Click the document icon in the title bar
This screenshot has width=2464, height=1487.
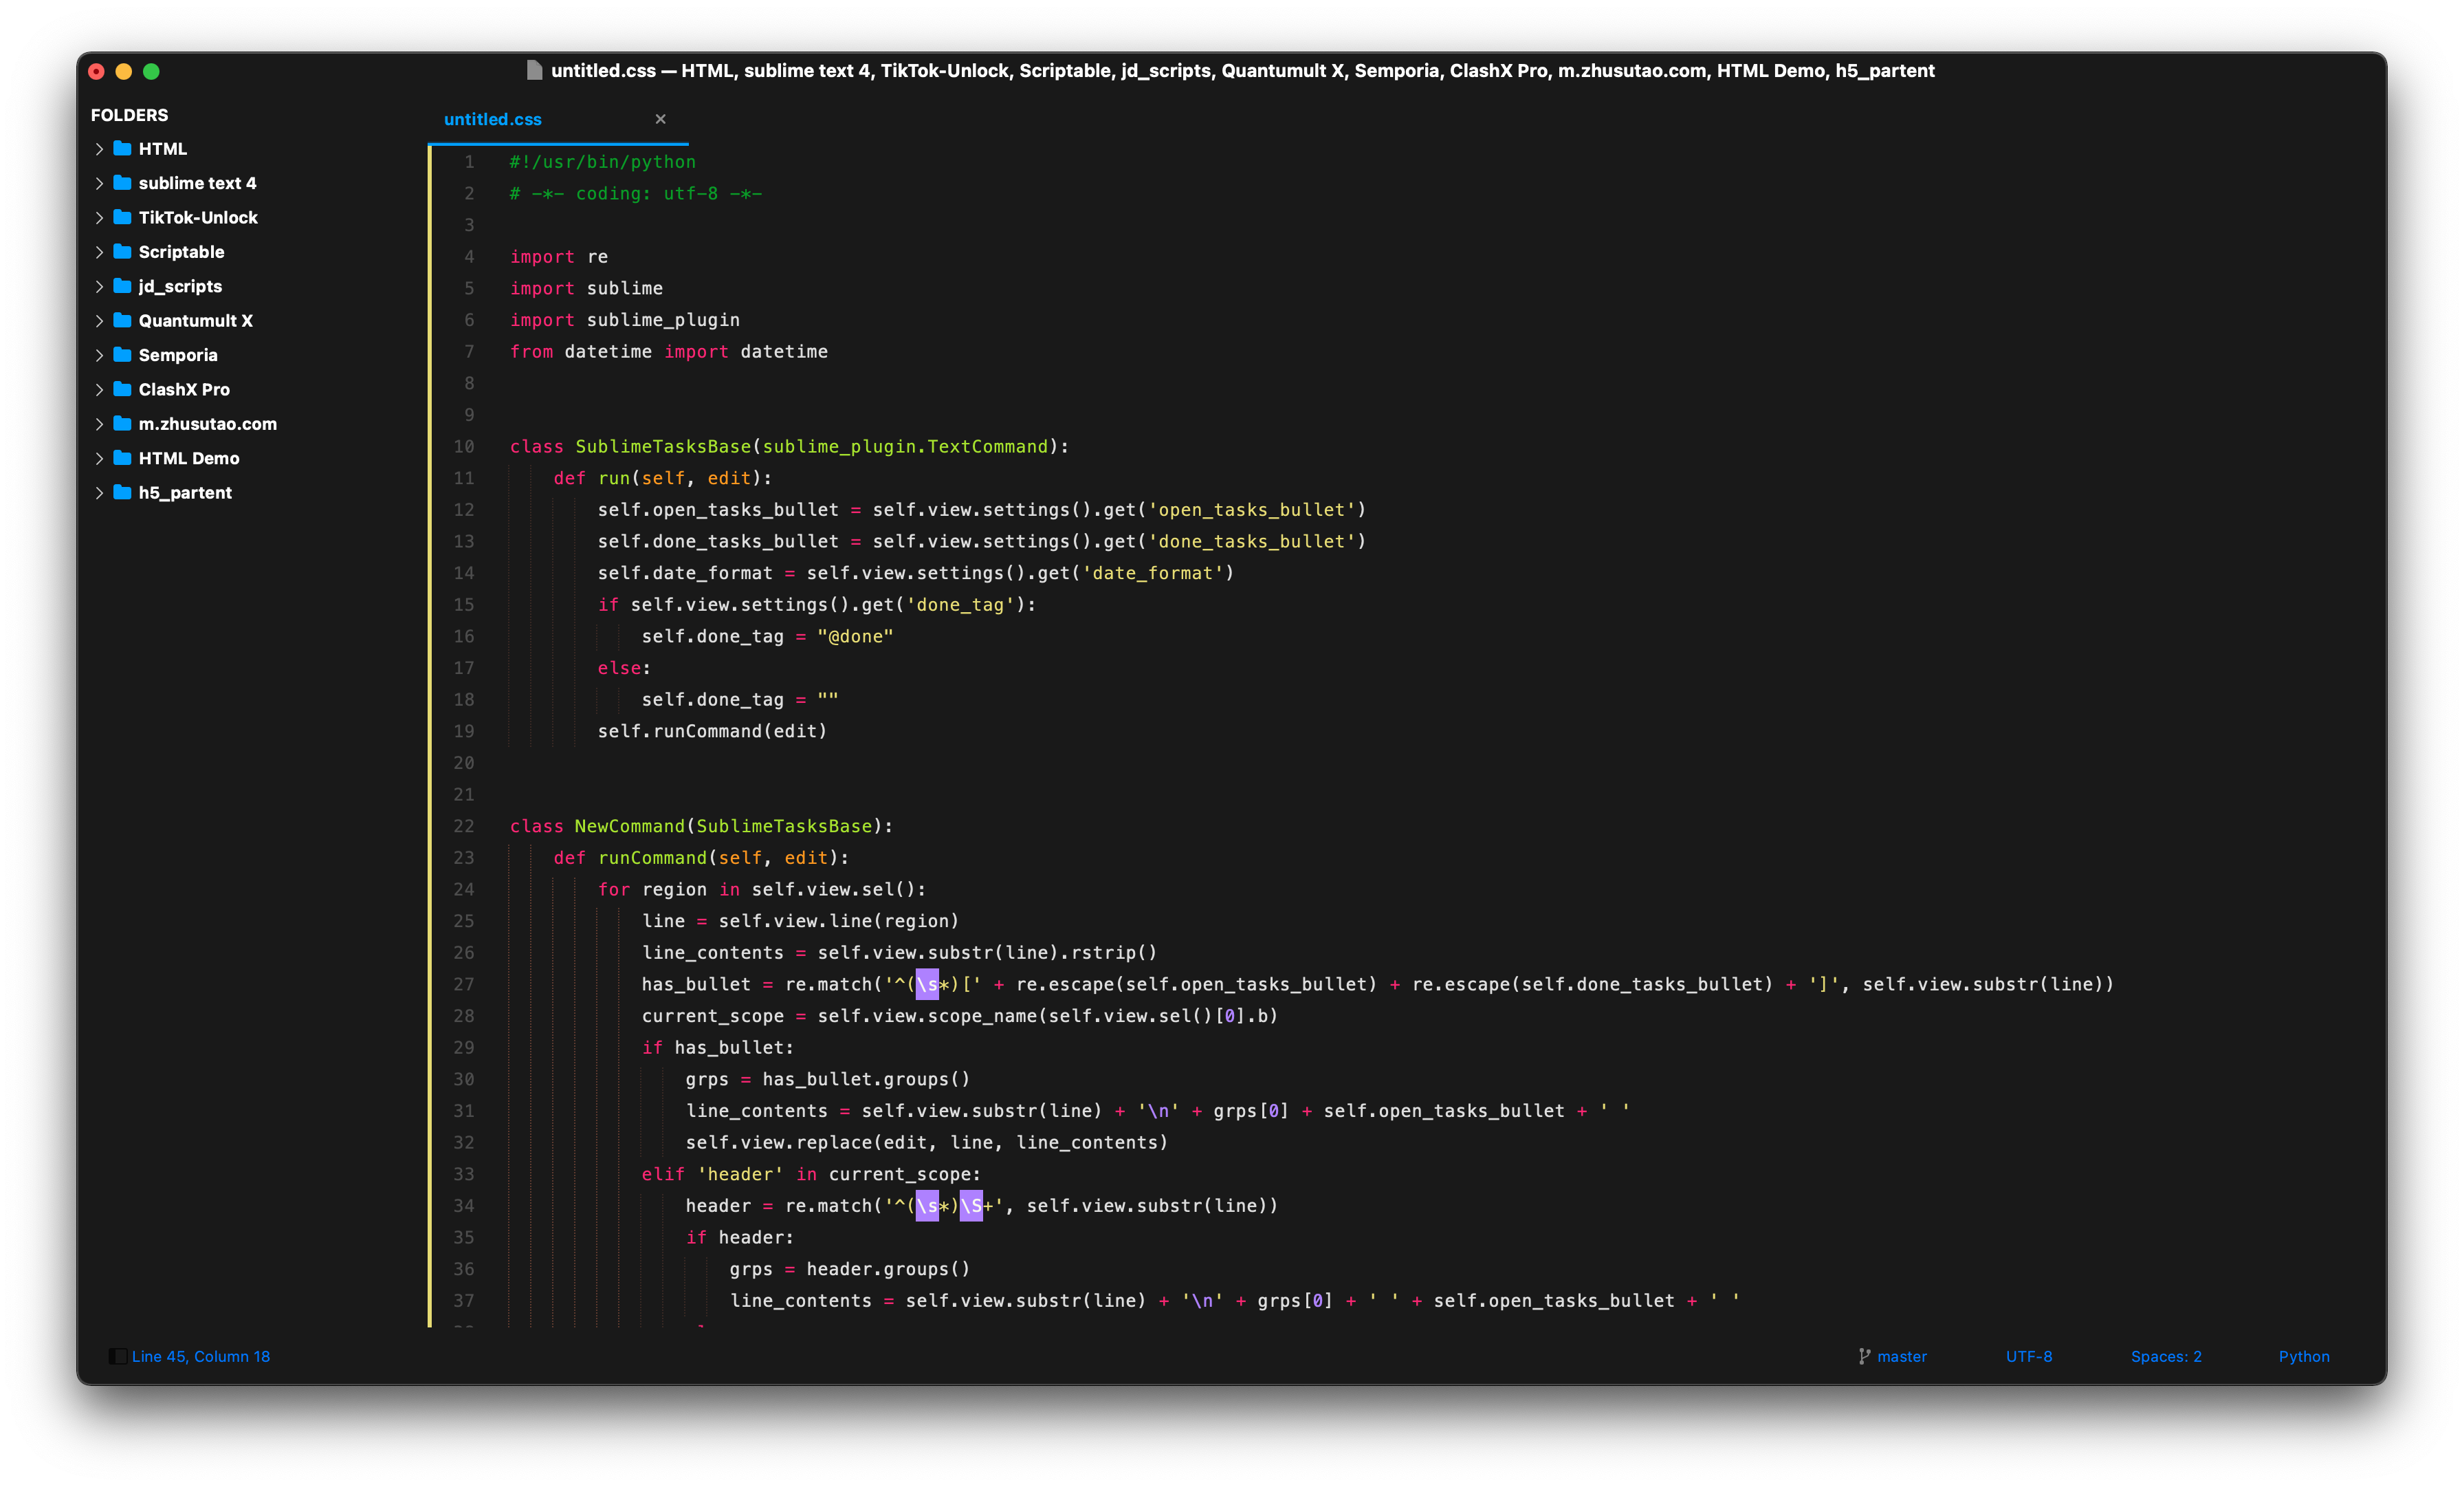(535, 70)
